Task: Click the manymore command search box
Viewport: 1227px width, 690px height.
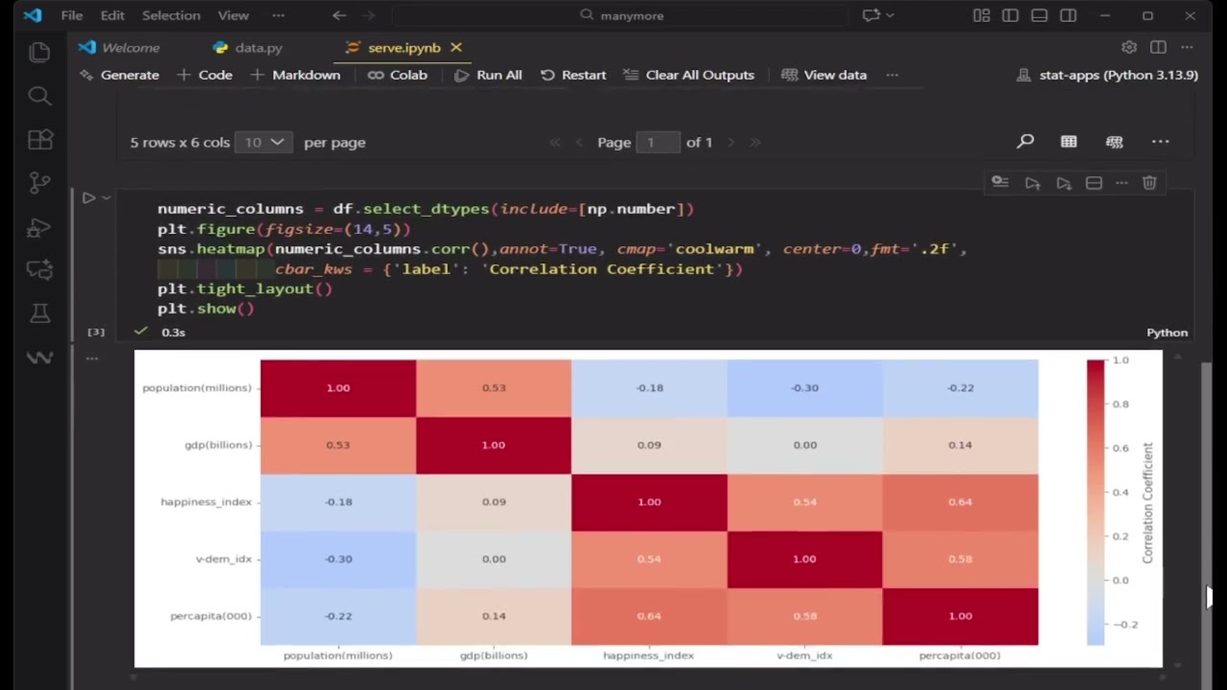Action: click(x=620, y=15)
